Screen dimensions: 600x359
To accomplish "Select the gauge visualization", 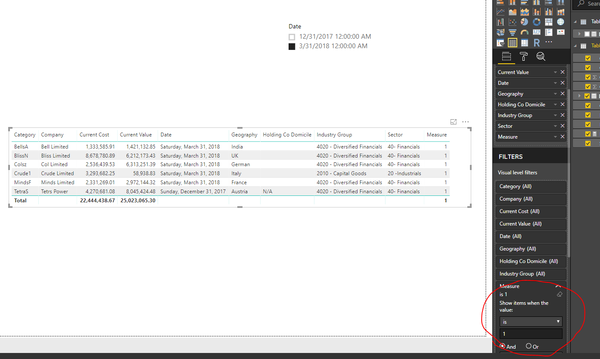I will pos(525,32).
